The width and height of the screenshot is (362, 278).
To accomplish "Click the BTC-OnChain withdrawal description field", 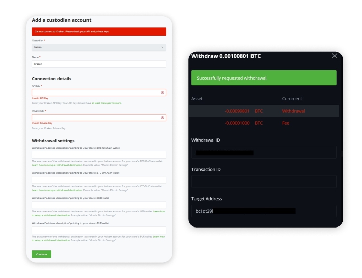I will 99,155.
